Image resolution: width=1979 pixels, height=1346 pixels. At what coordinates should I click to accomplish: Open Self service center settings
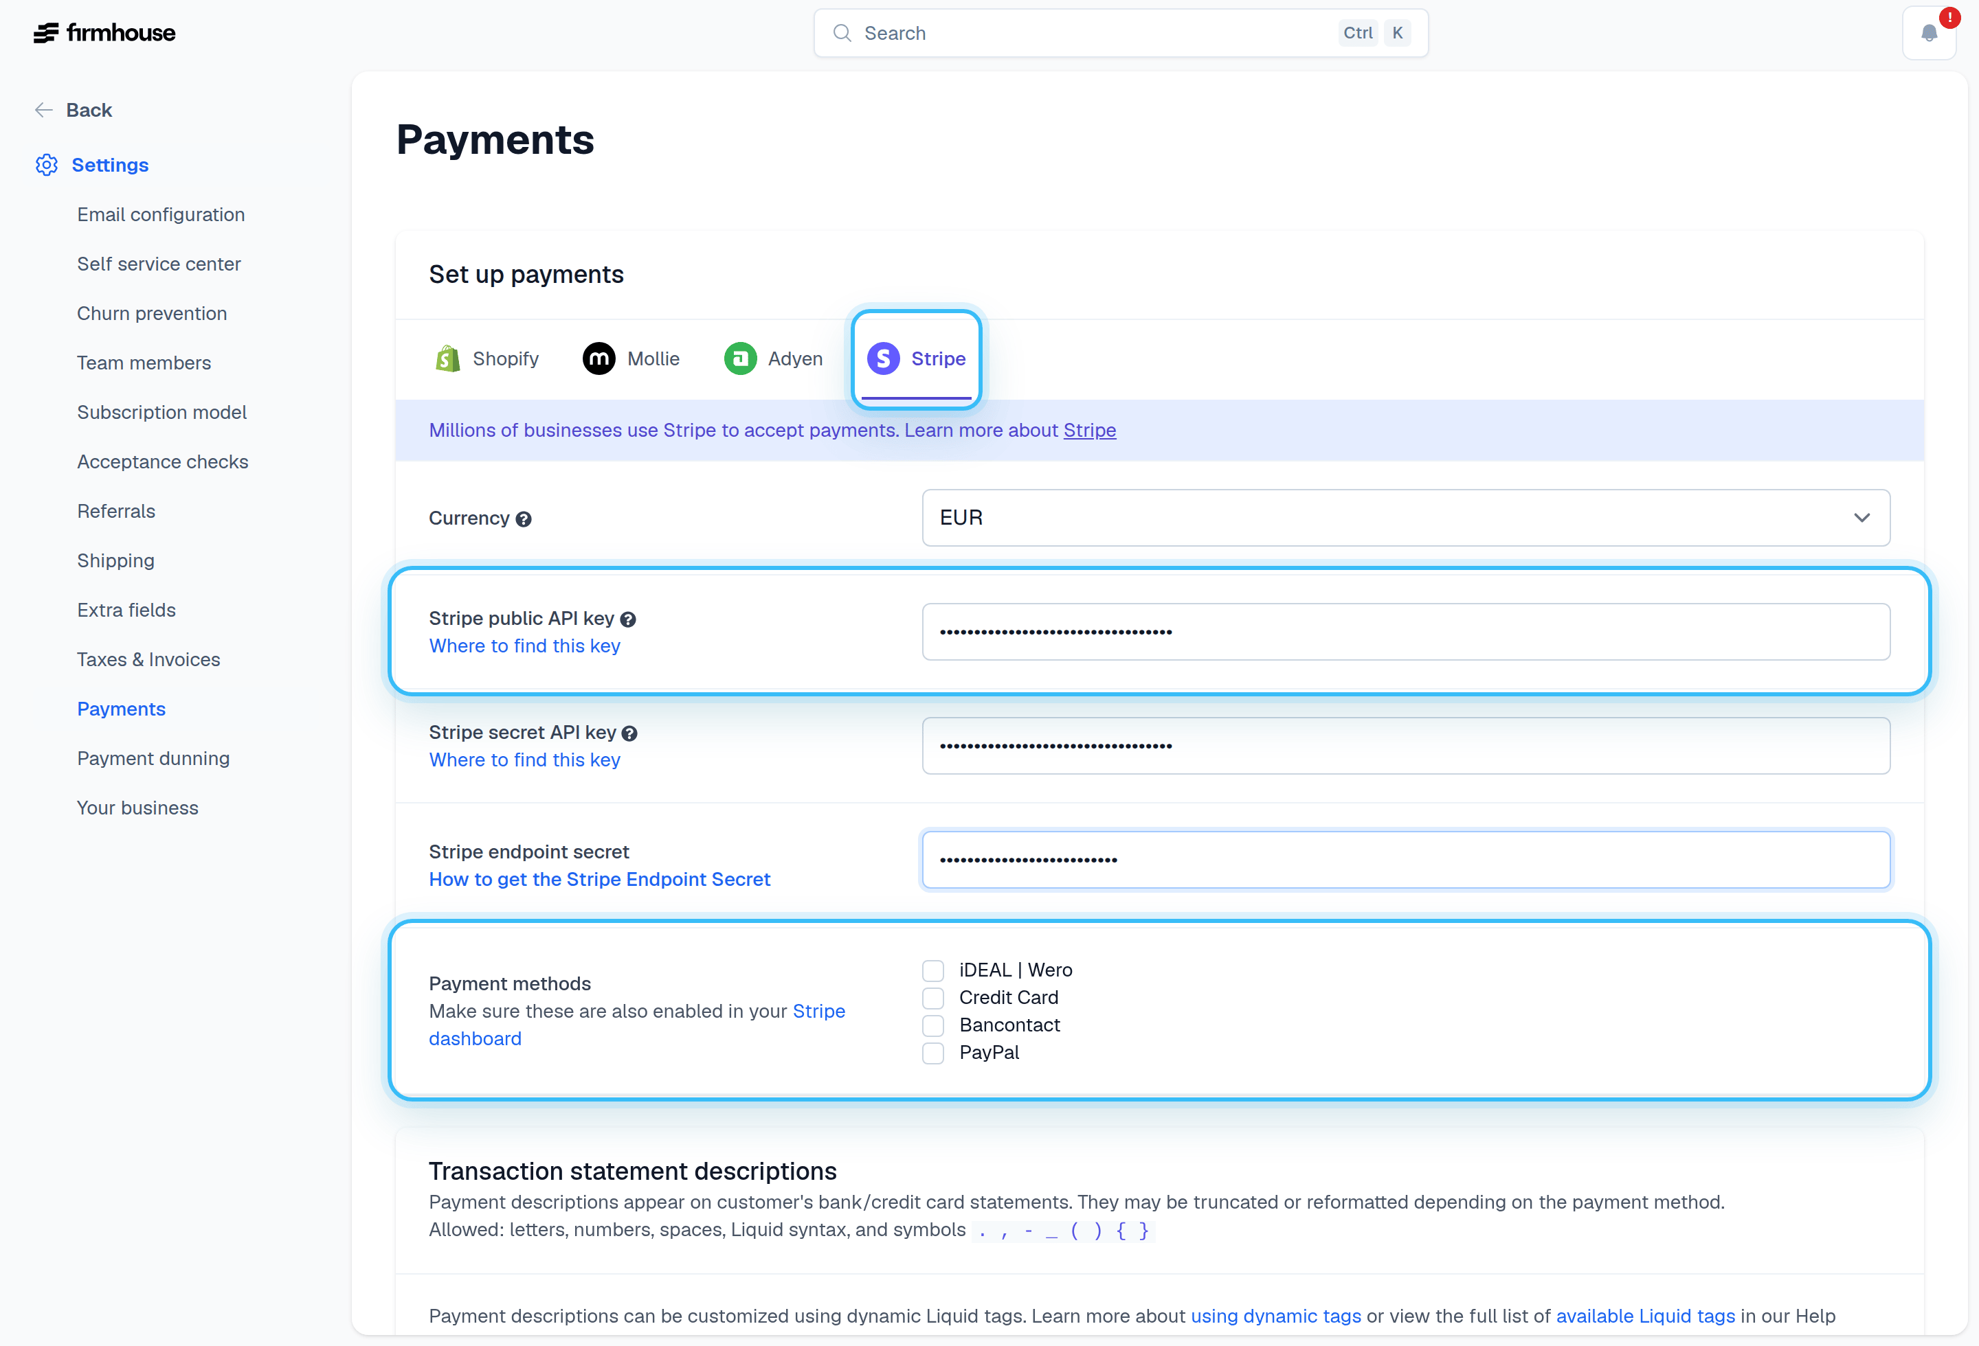coord(159,264)
